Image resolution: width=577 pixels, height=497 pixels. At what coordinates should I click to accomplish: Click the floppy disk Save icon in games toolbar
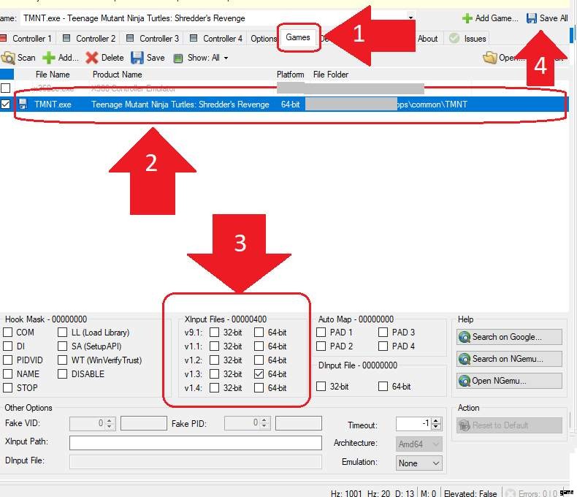tap(137, 58)
